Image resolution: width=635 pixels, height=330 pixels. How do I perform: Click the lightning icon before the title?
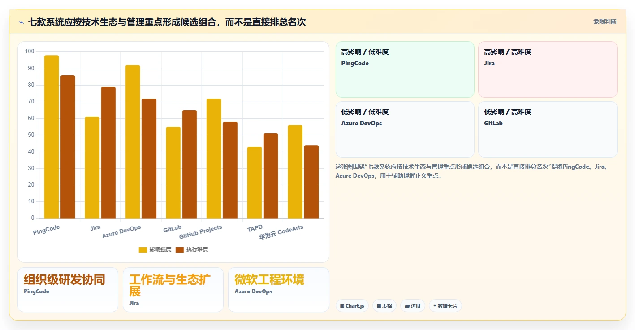tap(21, 22)
